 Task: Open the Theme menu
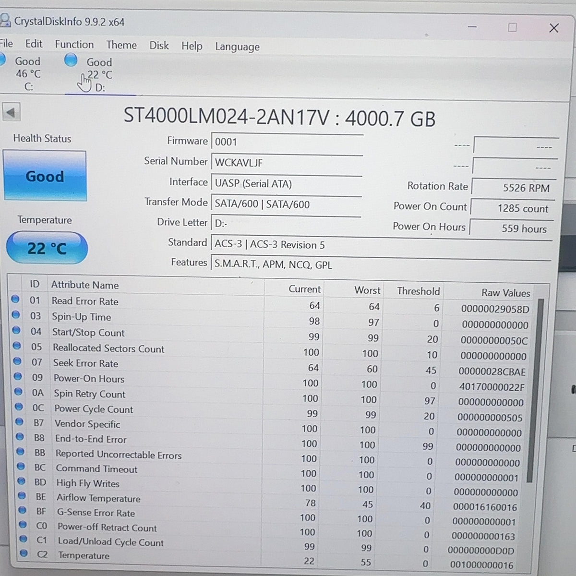[x=121, y=45]
